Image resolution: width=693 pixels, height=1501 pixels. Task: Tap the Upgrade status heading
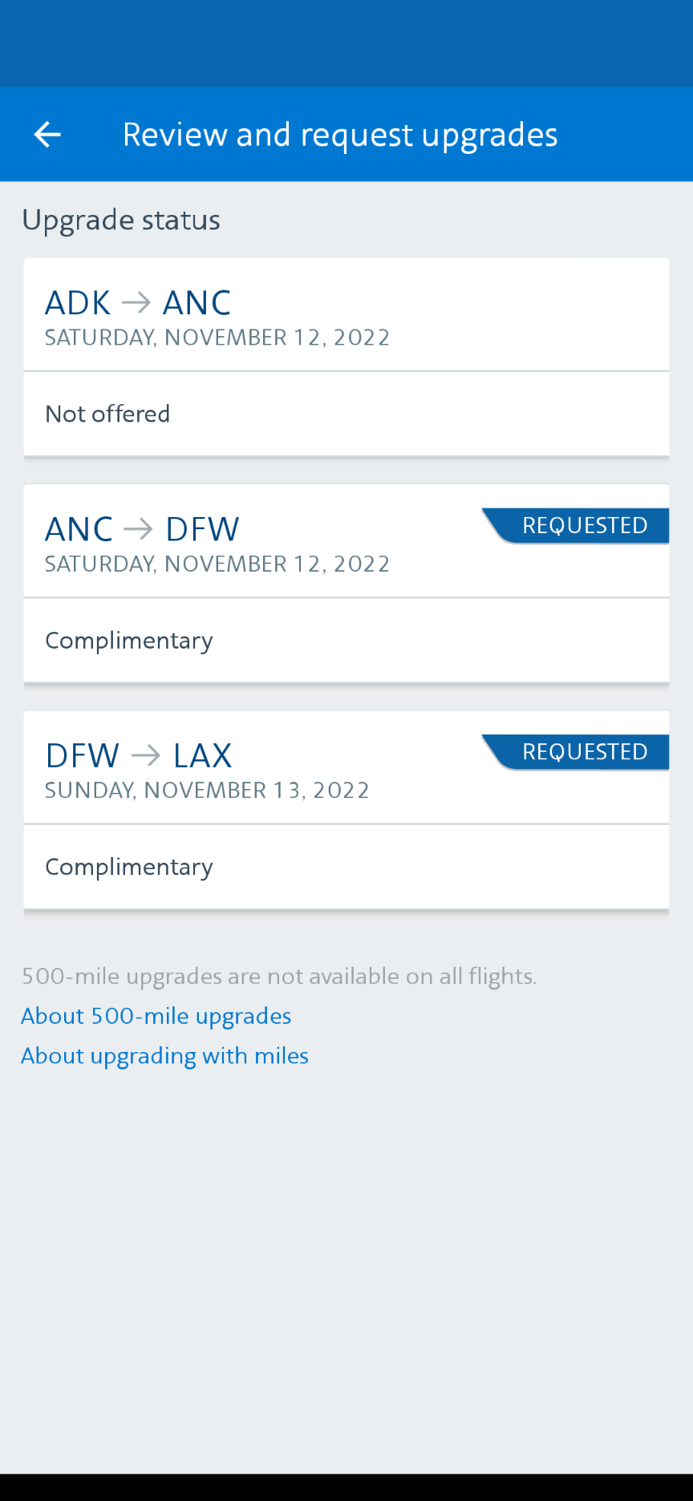pyautogui.click(x=121, y=220)
